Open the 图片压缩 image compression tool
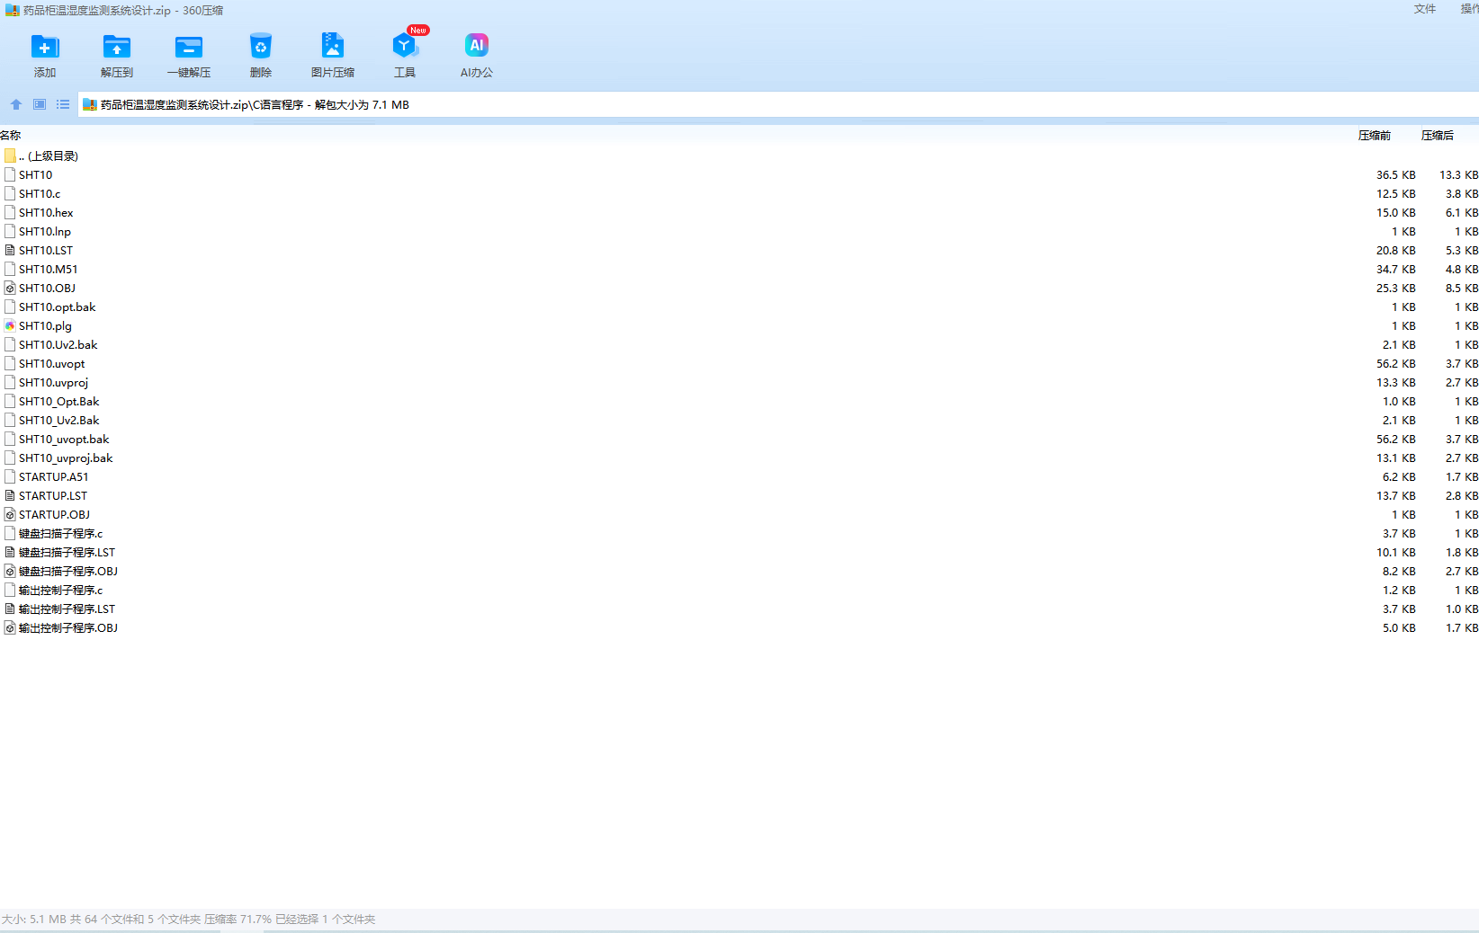 point(332,47)
